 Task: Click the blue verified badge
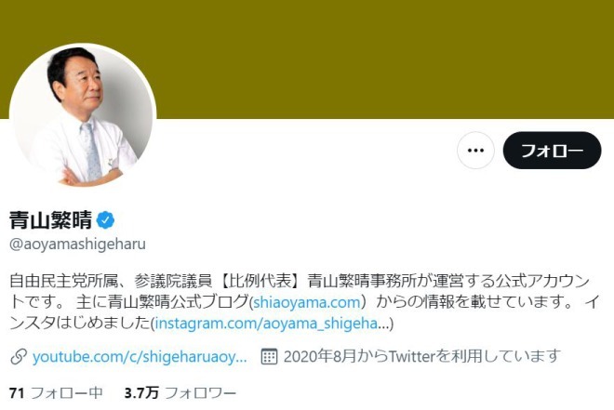tap(105, 220)
